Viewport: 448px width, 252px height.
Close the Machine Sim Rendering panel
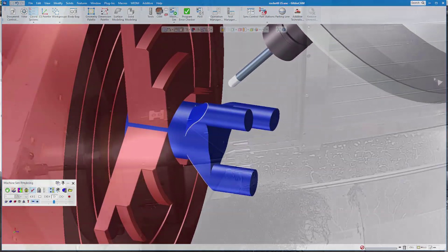73,183
